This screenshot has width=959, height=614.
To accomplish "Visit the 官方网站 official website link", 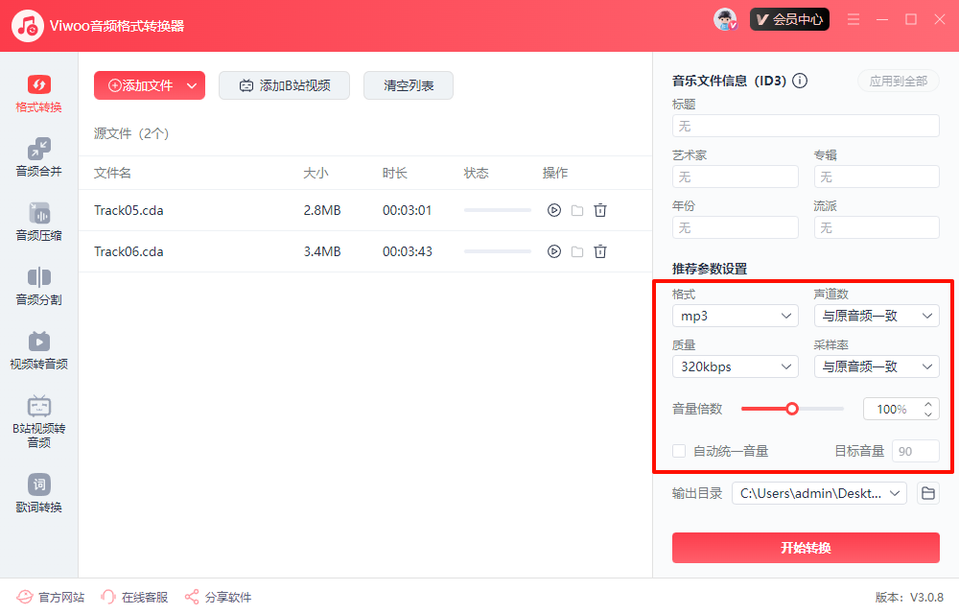I will point(50,597).
